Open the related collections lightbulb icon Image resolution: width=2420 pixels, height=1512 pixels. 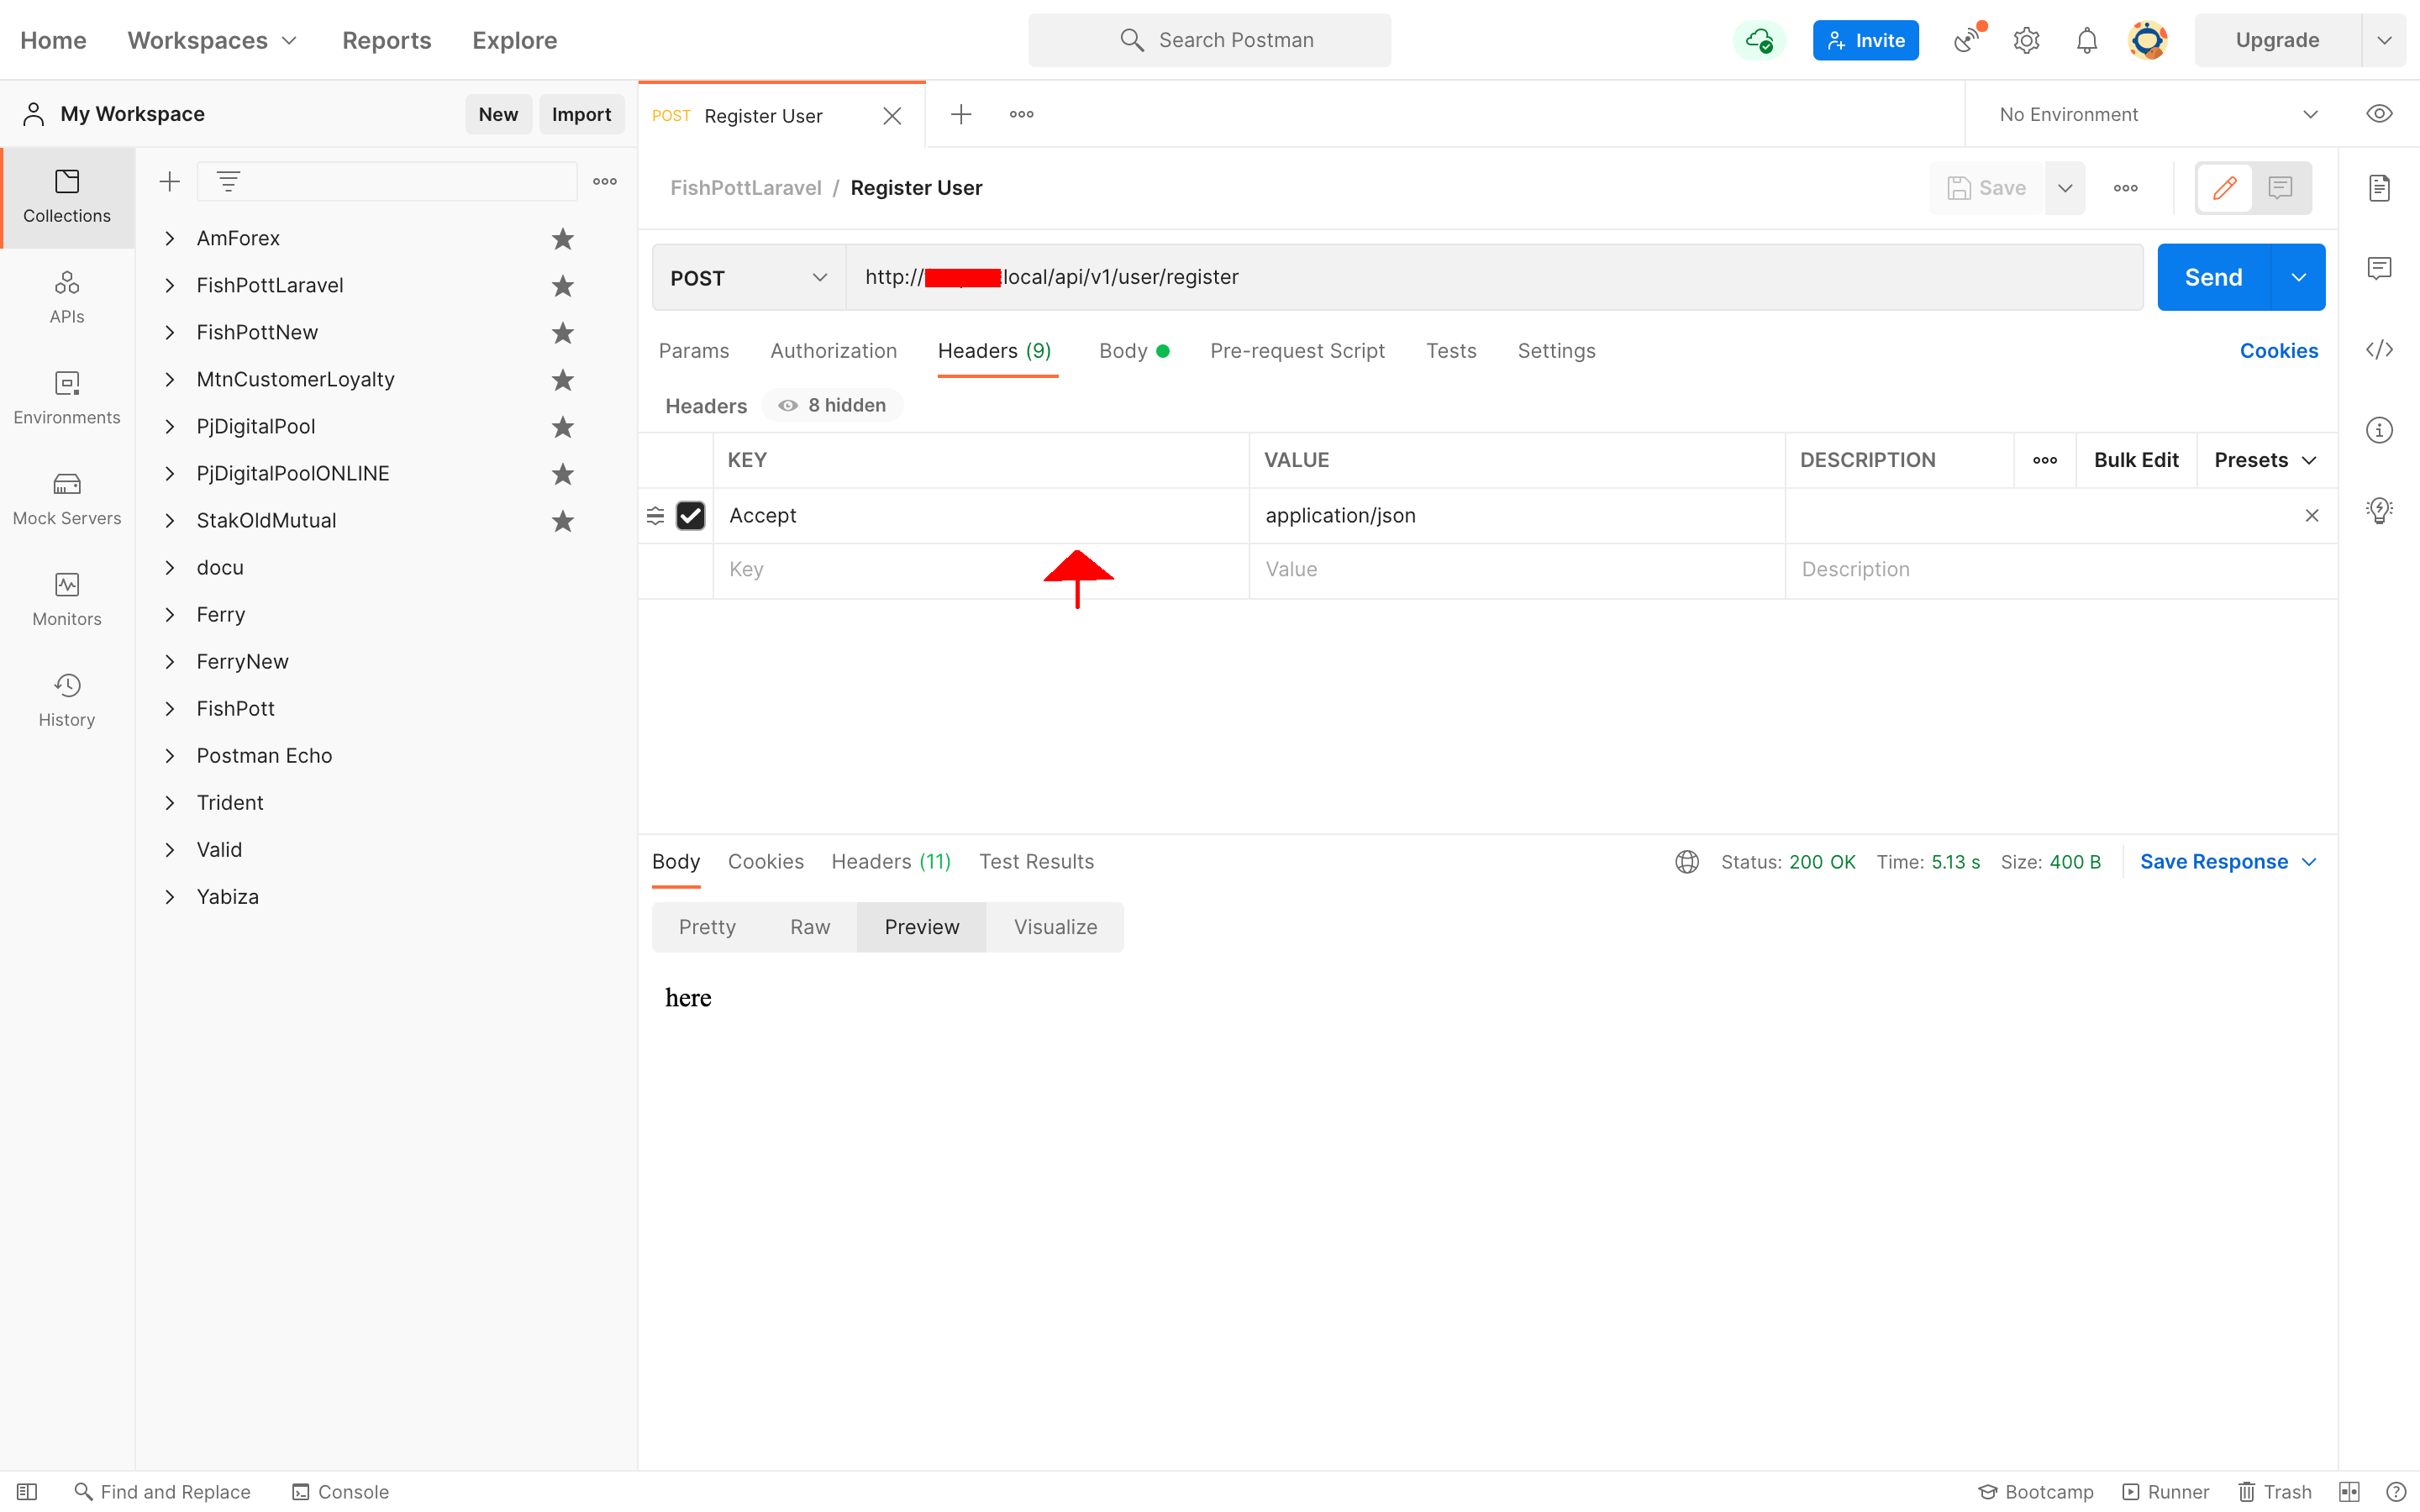pos(2380,510)
